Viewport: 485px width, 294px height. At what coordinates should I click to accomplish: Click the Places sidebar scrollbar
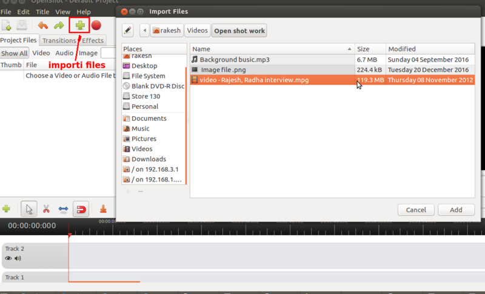coord(186,125)
